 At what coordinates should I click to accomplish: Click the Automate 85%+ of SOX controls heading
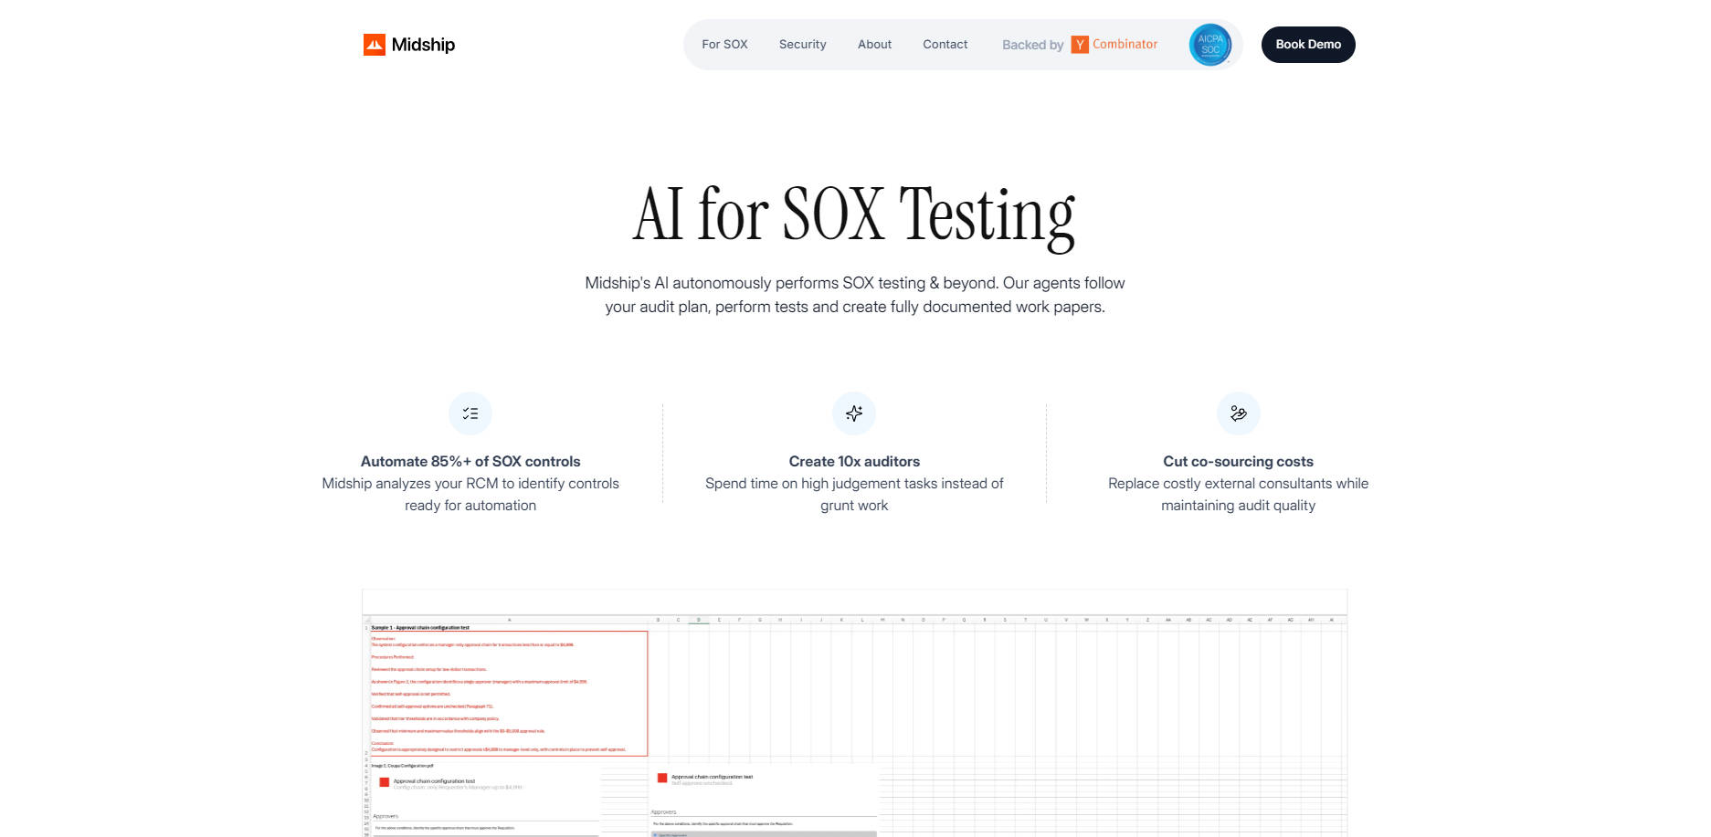click(470, 462)
